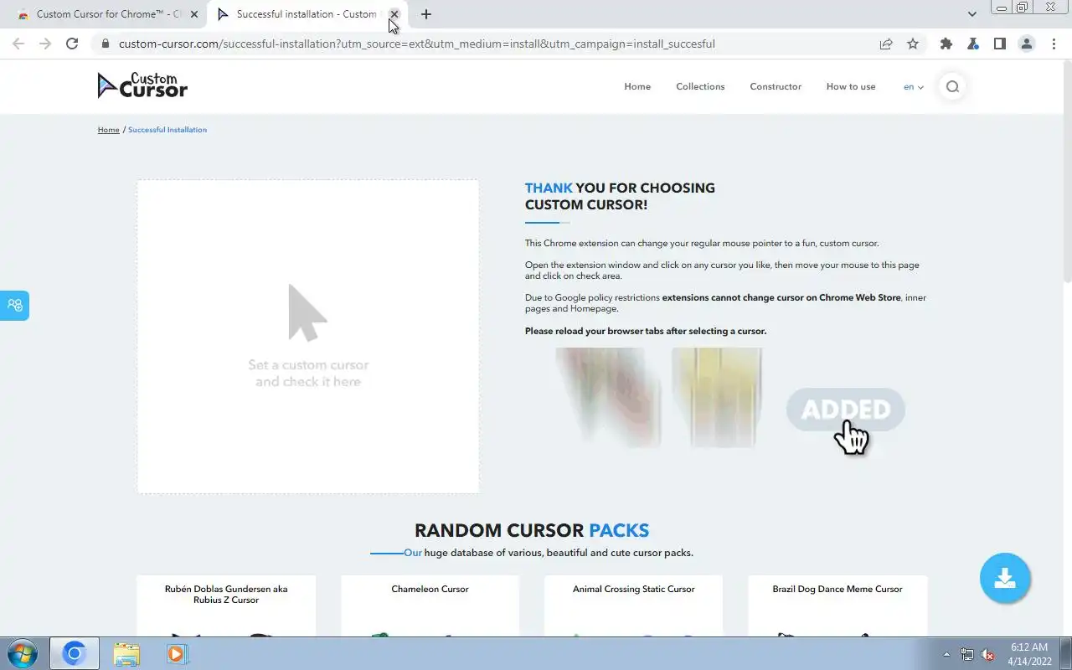Click the blurred yellow cursor preview image
1072x670 pixels.
coord(717,398)
